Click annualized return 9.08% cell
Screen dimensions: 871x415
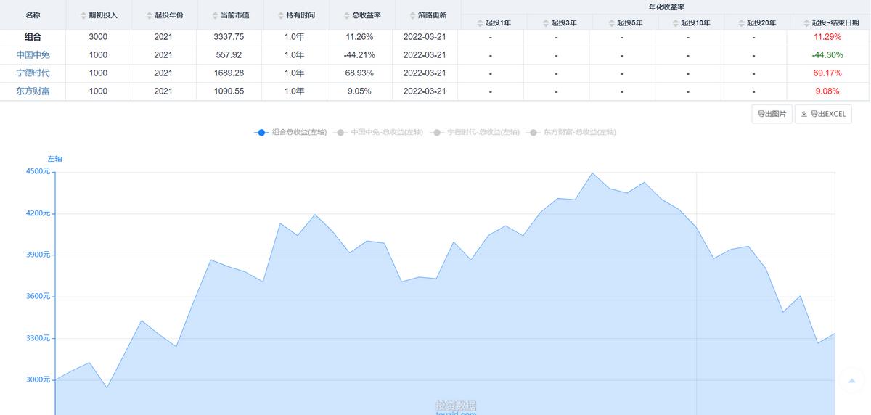tap(827, 91)
